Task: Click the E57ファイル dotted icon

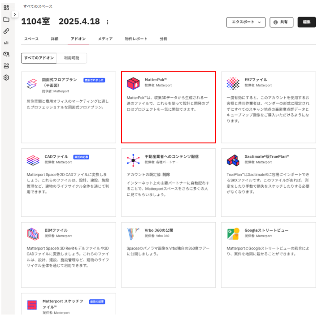Action: [x=233, y=83]
